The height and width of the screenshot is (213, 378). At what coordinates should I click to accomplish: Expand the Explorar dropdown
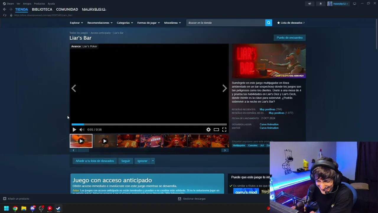[x=76, y=23]
